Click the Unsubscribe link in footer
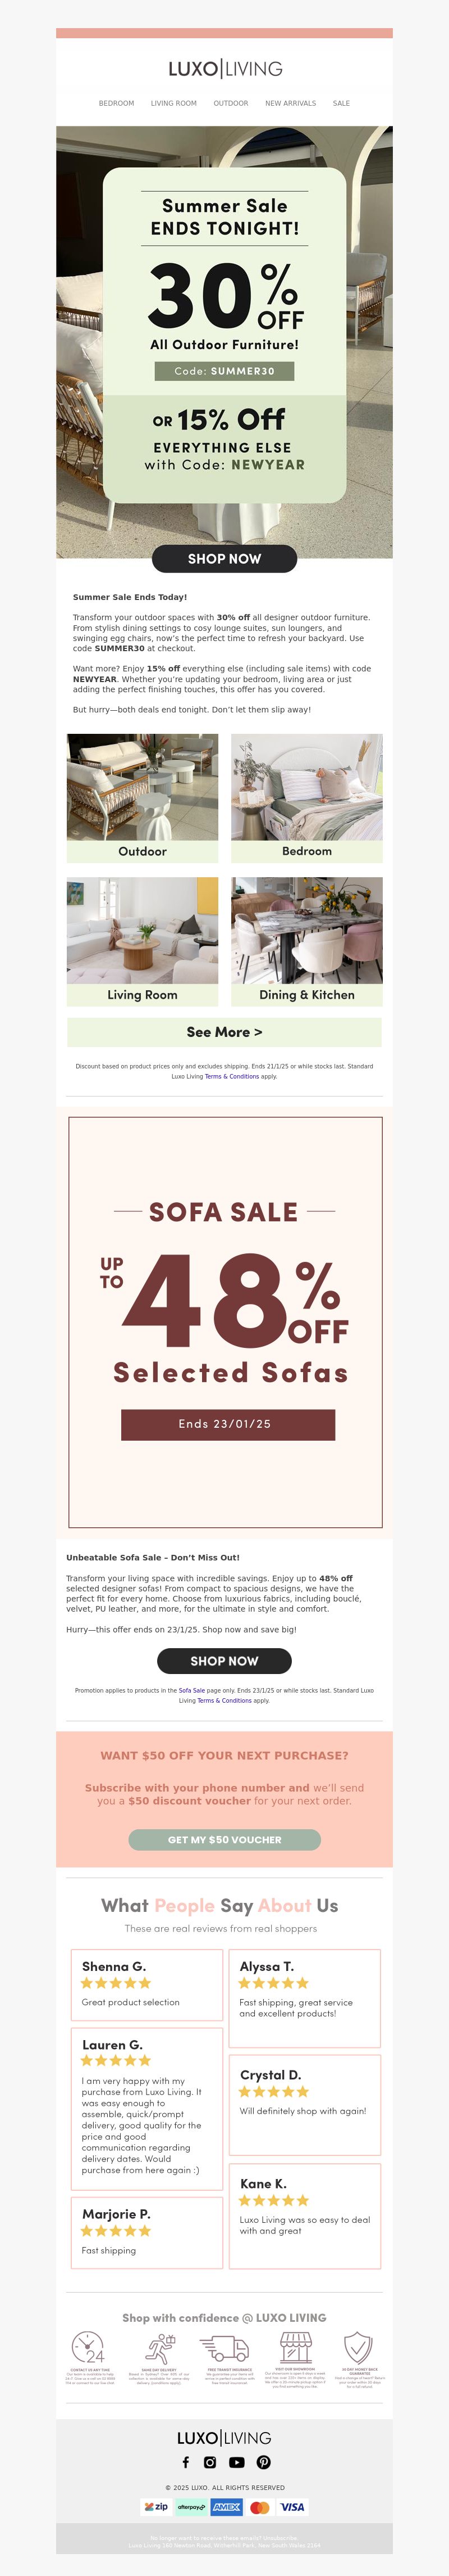The width and height of the screenshot is (449, 2576). pyautogui.click(x=278, y=2538)
